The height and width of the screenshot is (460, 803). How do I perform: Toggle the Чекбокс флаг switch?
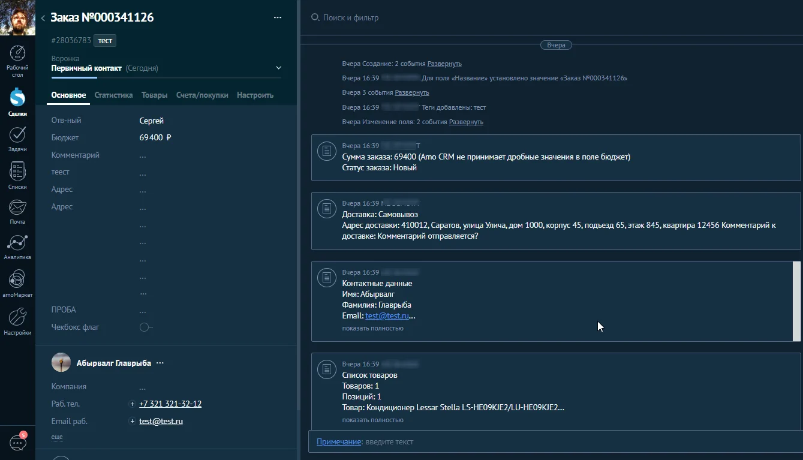click(x=144, y=327)
